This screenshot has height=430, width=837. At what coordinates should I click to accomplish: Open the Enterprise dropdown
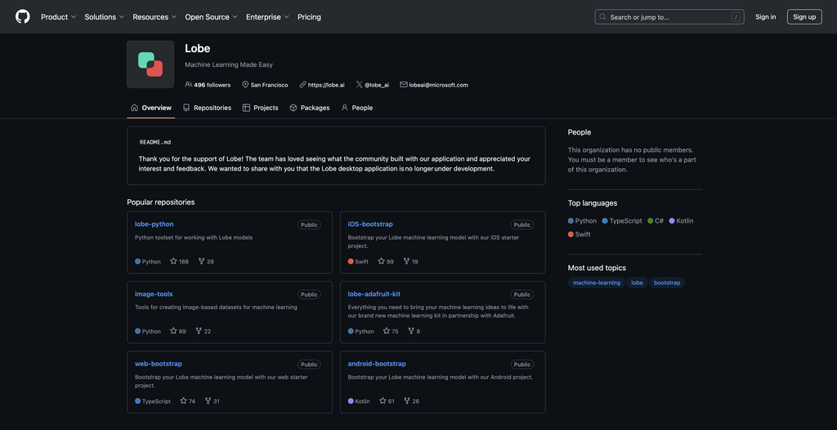coord(267,17)
